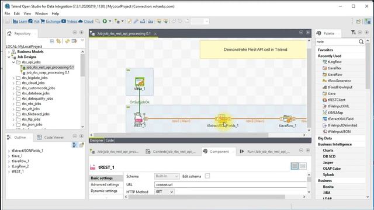This screenshot has width=374, height=210.
Task: Click the Demonstrate Rest API call note
Action: (x=253, y=50)
